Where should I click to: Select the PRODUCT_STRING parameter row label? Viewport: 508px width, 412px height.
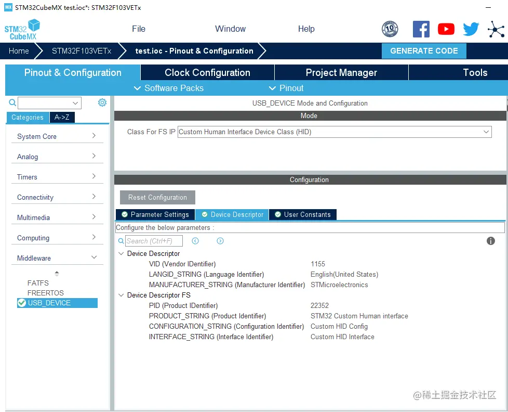coord(207,316)
